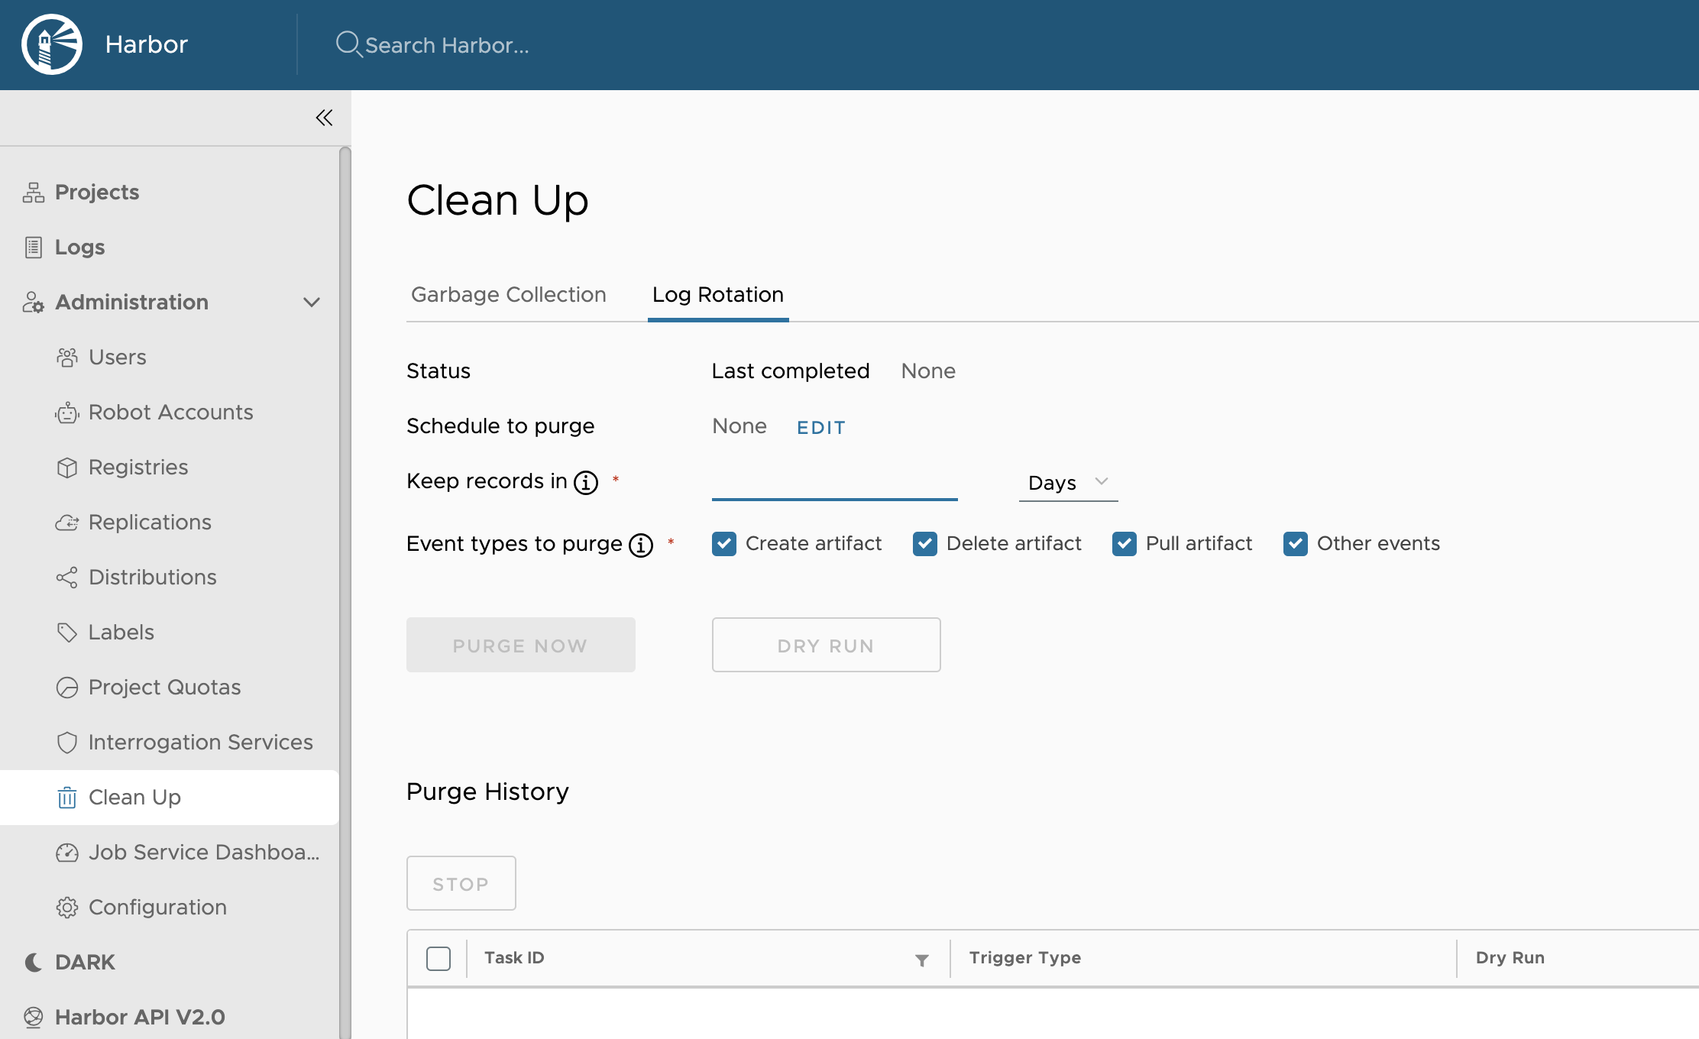This screenshot has height=1039, width=1699.
Task: Click the Logs sidebar icon
Action: coord(32,247)
